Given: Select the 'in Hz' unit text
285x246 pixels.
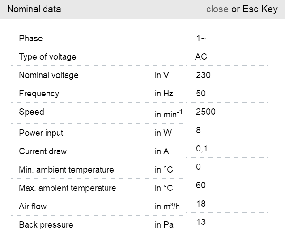Looking at the screenshot, I should click(164, 94).
